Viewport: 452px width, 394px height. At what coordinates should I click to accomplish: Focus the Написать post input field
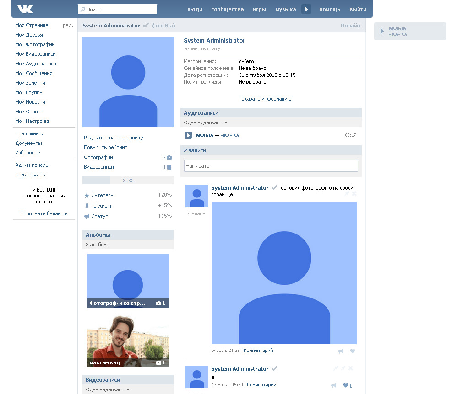pyautogui.click(x=271, y=166)
